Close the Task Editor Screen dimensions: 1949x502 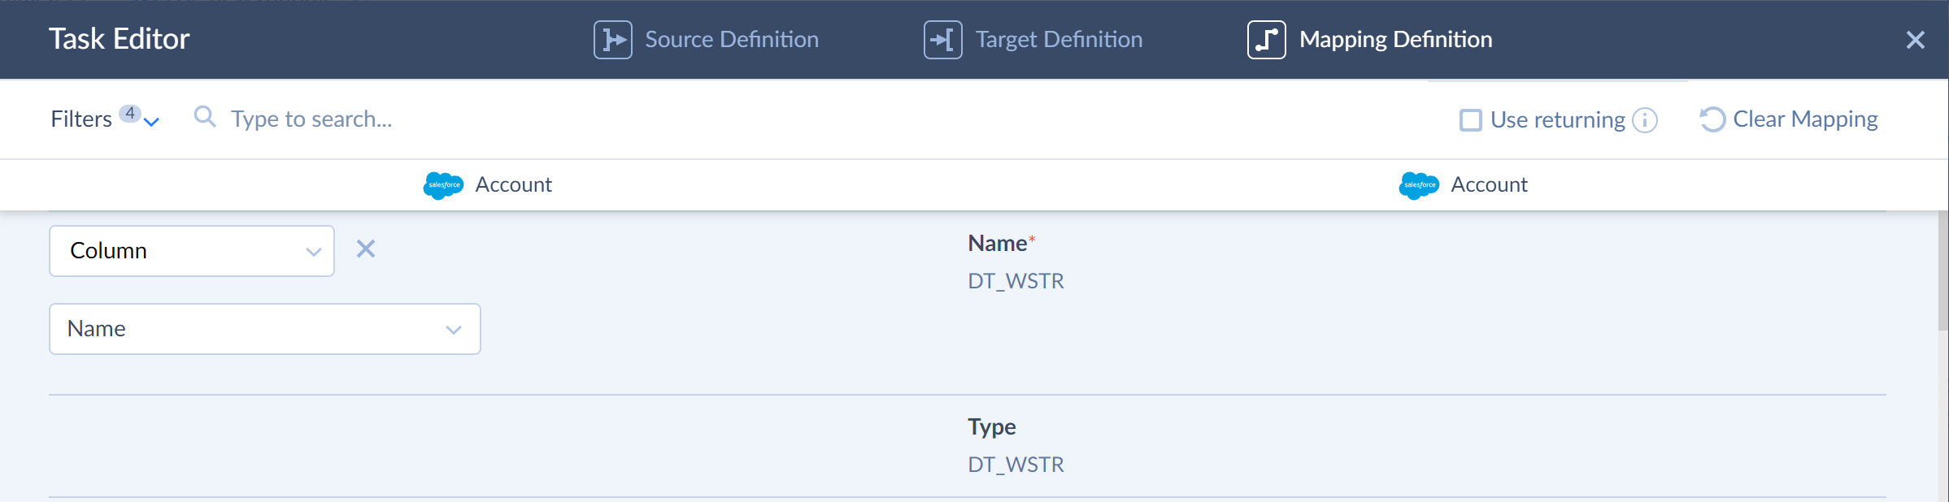1915,40
